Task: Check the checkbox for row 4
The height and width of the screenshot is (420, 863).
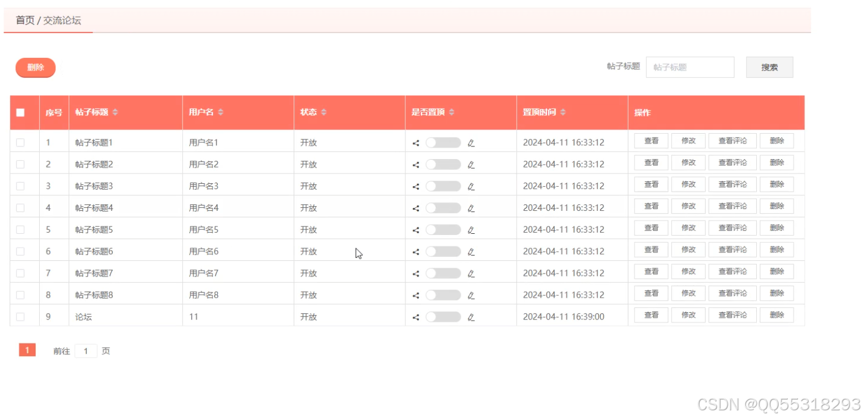Action: tap(21, 207)
